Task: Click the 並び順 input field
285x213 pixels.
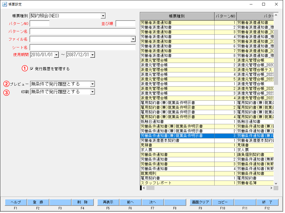Action: [125, 24]
